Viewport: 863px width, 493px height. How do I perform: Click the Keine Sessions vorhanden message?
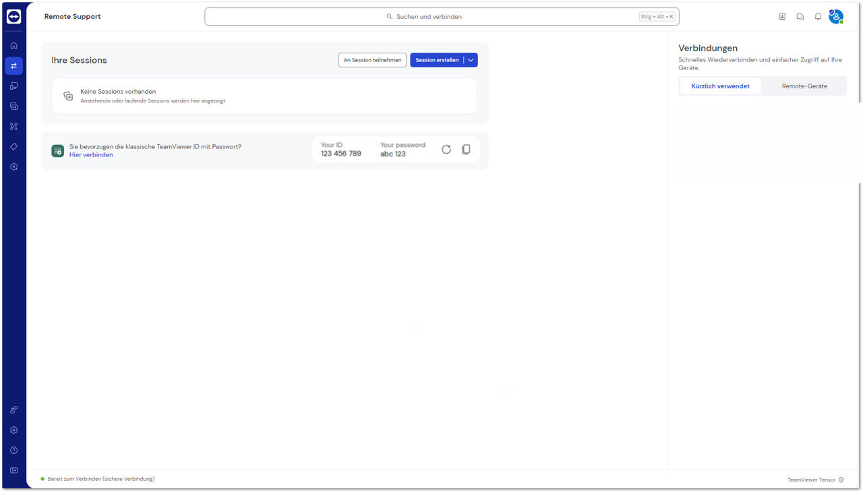click(x=118, y=91)
